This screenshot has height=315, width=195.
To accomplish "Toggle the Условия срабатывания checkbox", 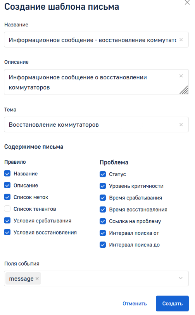I will click(x=7, y=220).
